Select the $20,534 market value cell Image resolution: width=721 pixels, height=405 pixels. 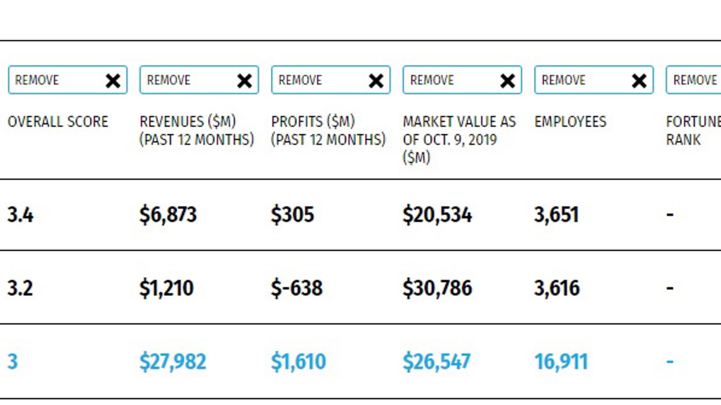click(437, 215)
